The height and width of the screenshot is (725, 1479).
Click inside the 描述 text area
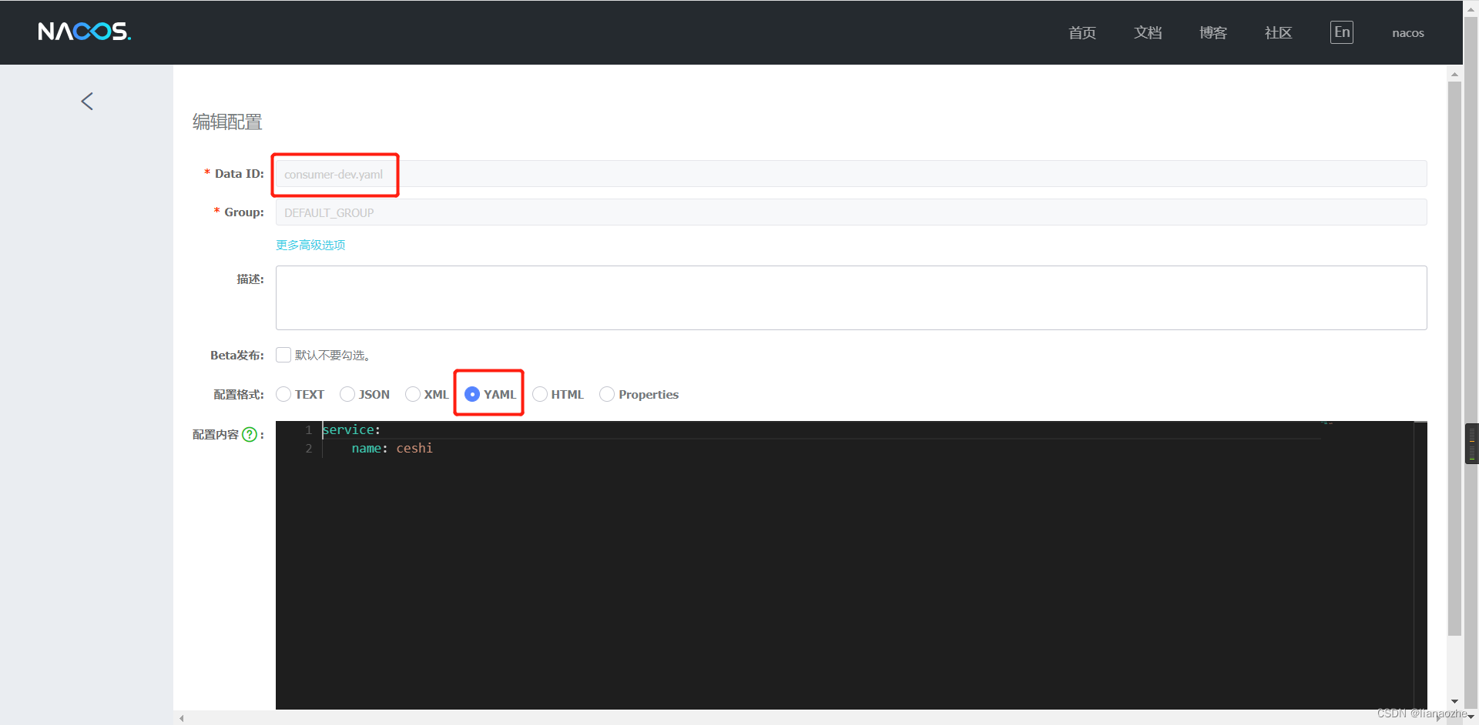tap(851, 298)
